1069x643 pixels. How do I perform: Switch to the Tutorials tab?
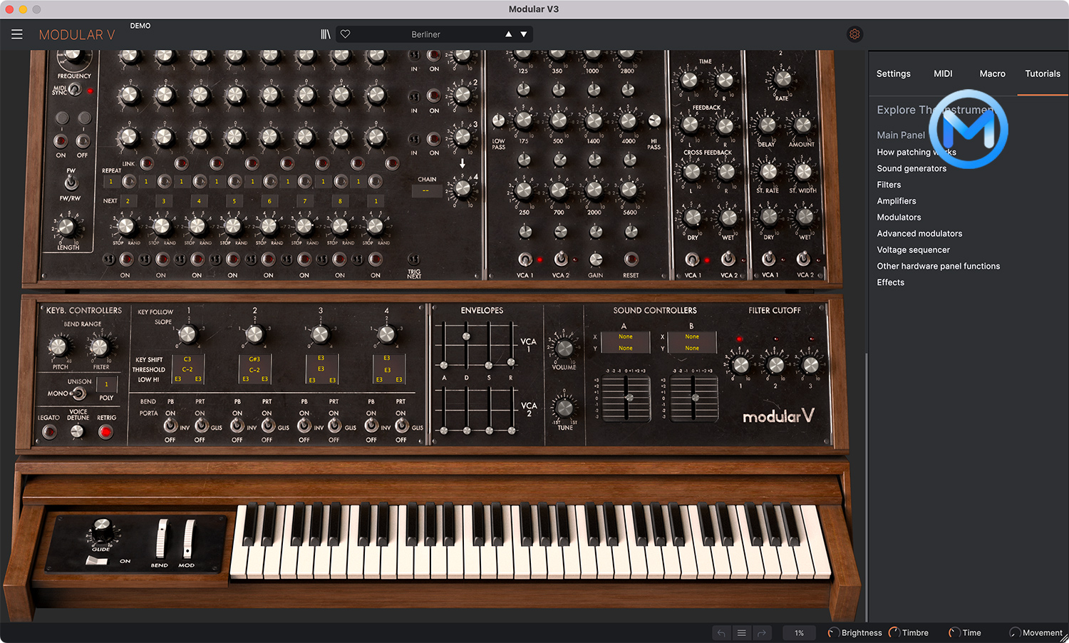pyautogui.click(x=1043, y=73)
